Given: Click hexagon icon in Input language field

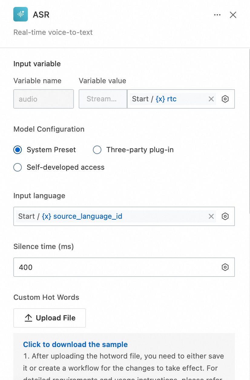Looking at the screenshot, I should click(225, 216).
